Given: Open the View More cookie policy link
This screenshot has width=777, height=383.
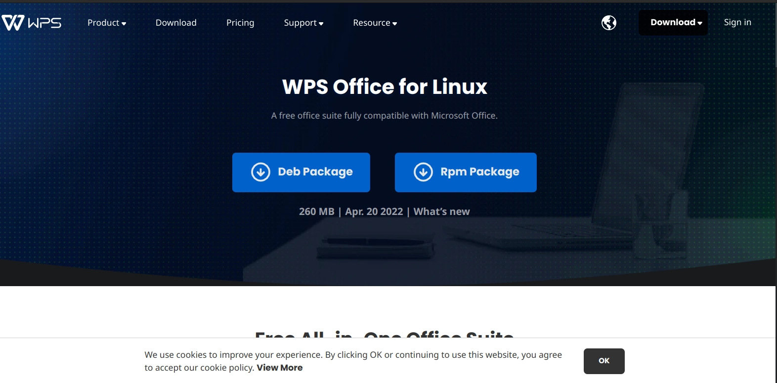Looking at the screenshot, I should [280, 368].
